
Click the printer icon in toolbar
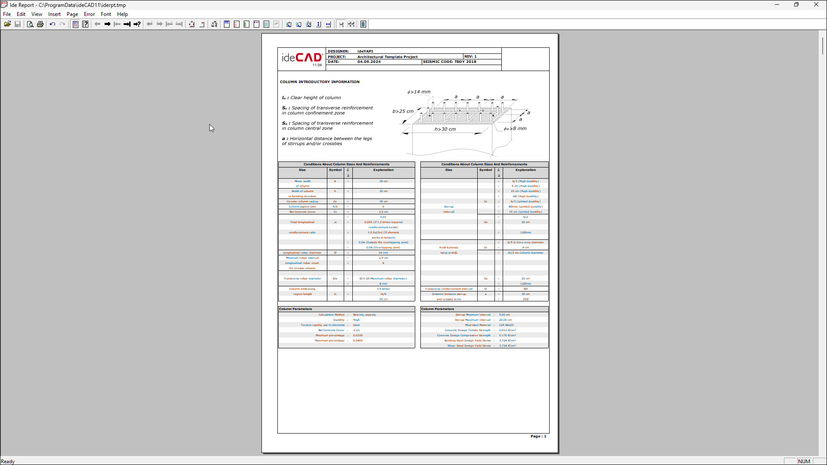tap(40, 24)
